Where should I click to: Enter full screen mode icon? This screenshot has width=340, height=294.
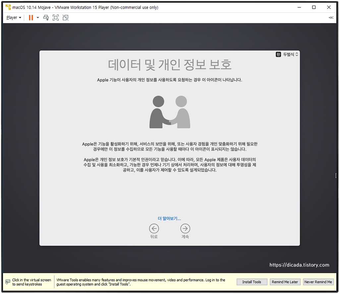pos(56,18)
